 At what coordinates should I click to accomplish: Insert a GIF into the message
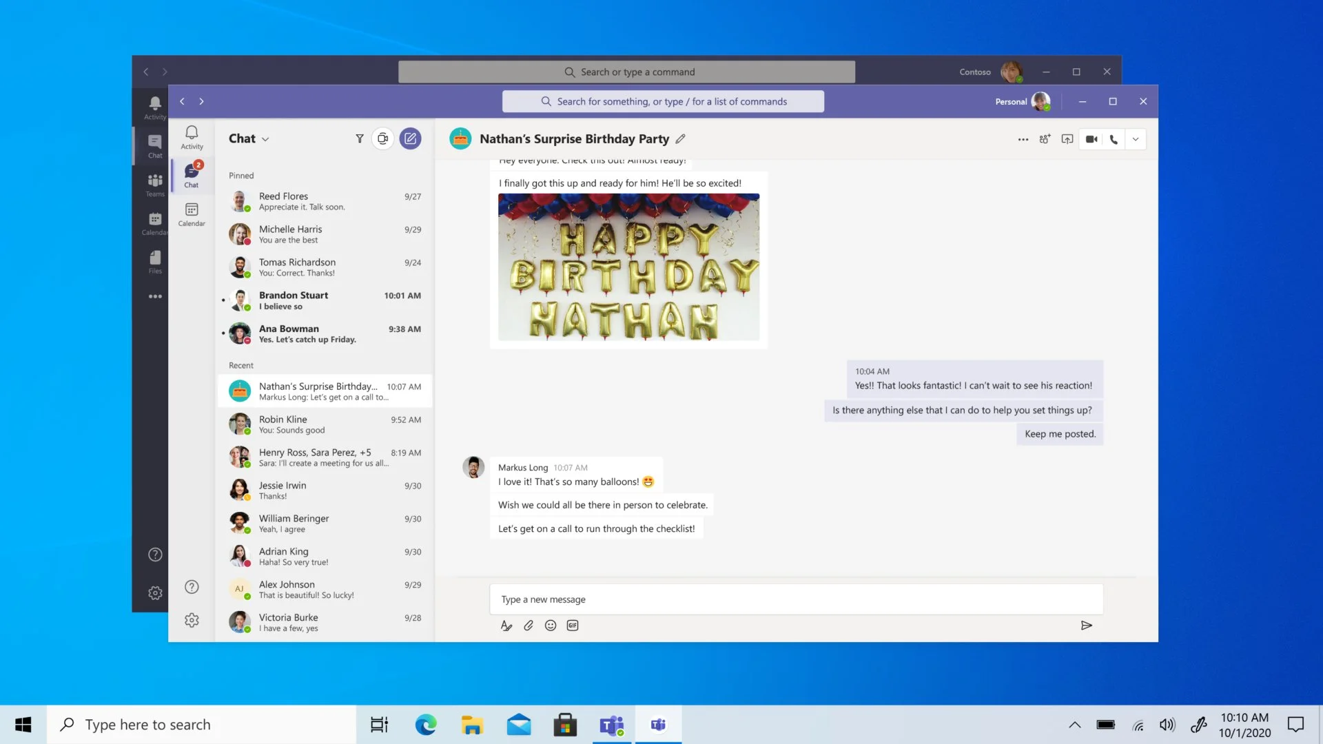pyautogui.click(x=572, y=626)
